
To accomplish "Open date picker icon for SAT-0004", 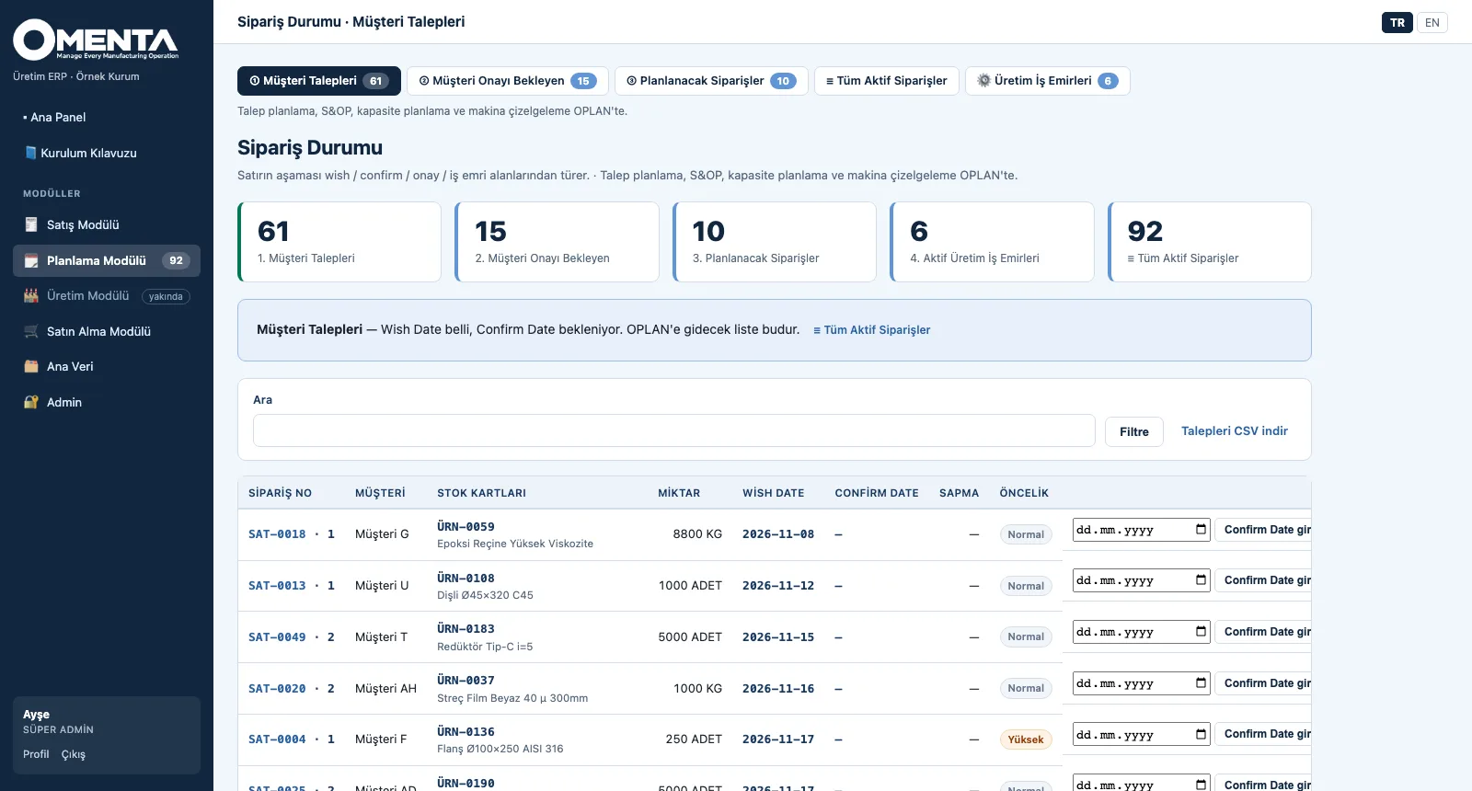I will click(1201, 734).
